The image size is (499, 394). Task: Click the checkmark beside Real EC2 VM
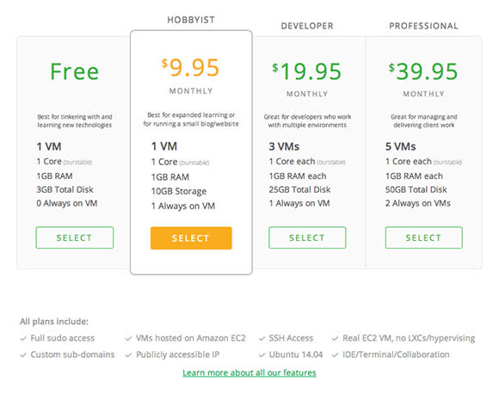[335, 339]
